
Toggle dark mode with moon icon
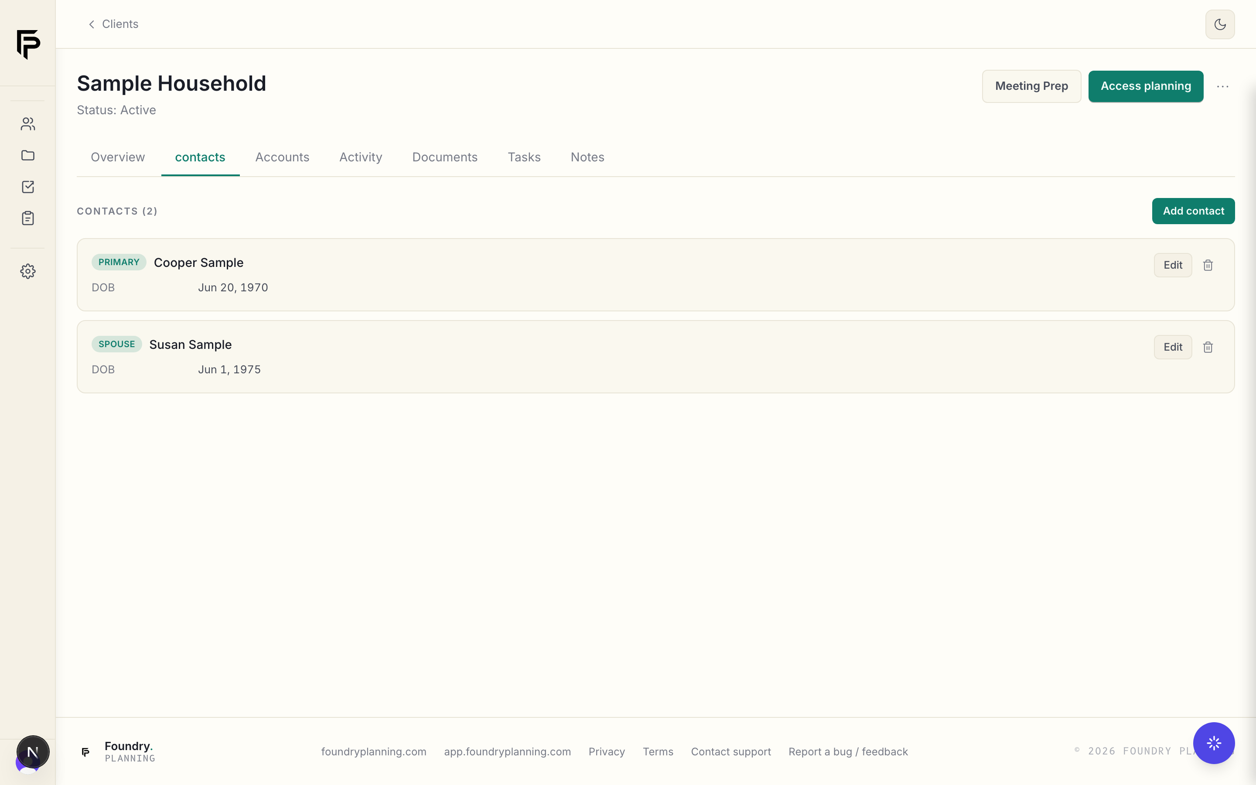(x=1220, y=24)
